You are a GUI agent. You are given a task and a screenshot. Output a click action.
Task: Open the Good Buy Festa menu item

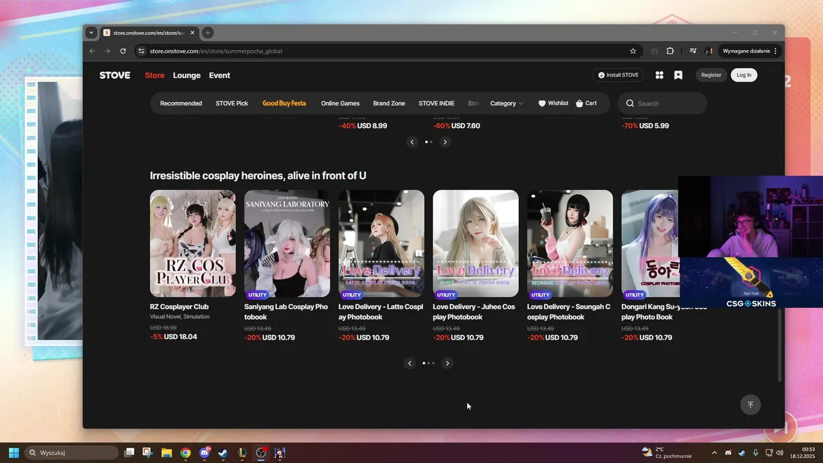[x=284, y=104]
